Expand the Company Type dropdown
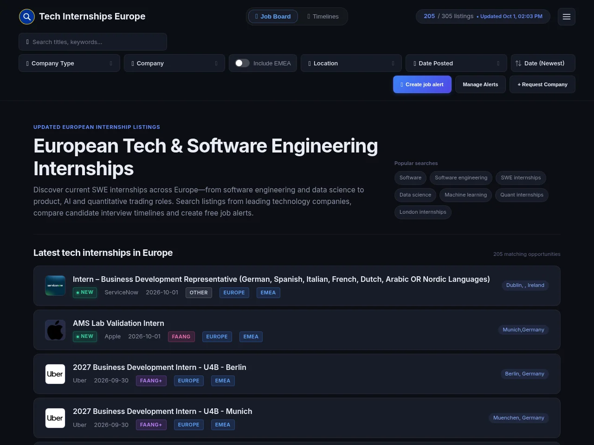594x445 pixels. (x=69, y=63)
